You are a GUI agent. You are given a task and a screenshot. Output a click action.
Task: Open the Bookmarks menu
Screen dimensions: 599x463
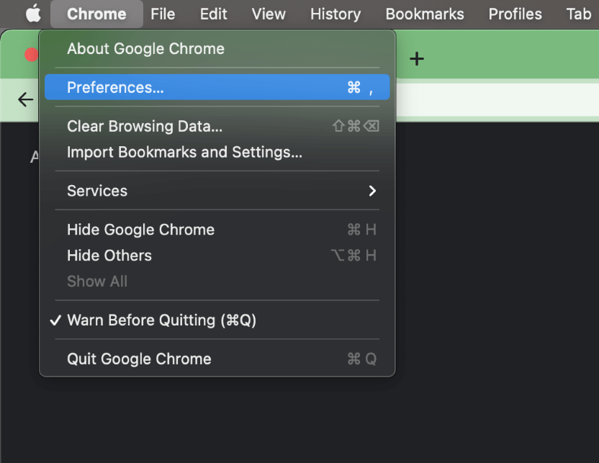pyautogui.click(x=425, y=14)
